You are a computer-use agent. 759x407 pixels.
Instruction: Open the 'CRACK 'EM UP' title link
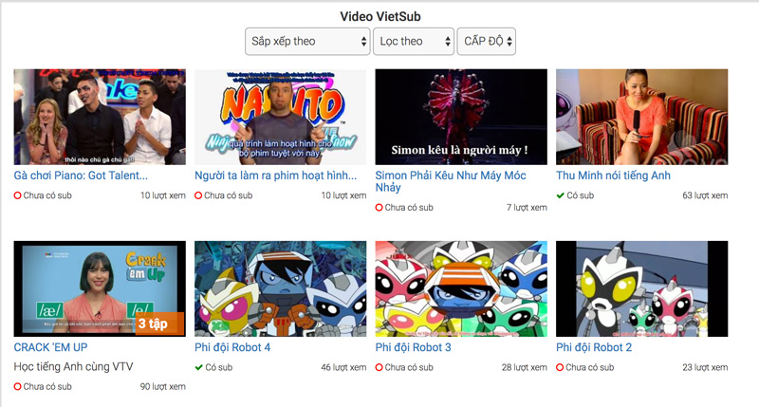click(x=51, y=347)
